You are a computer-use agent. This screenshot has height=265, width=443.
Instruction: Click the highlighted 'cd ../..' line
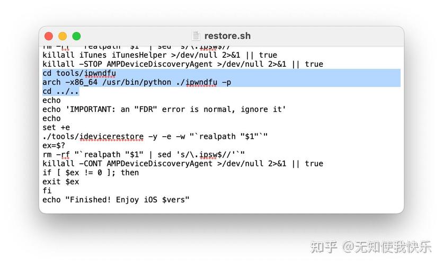(x=60, y=91)
